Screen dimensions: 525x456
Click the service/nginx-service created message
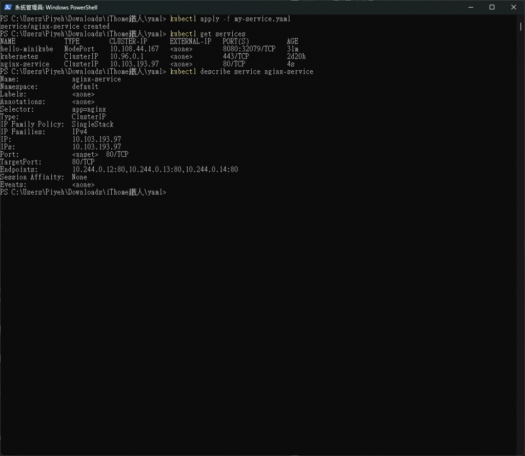[x=55, y=27]
